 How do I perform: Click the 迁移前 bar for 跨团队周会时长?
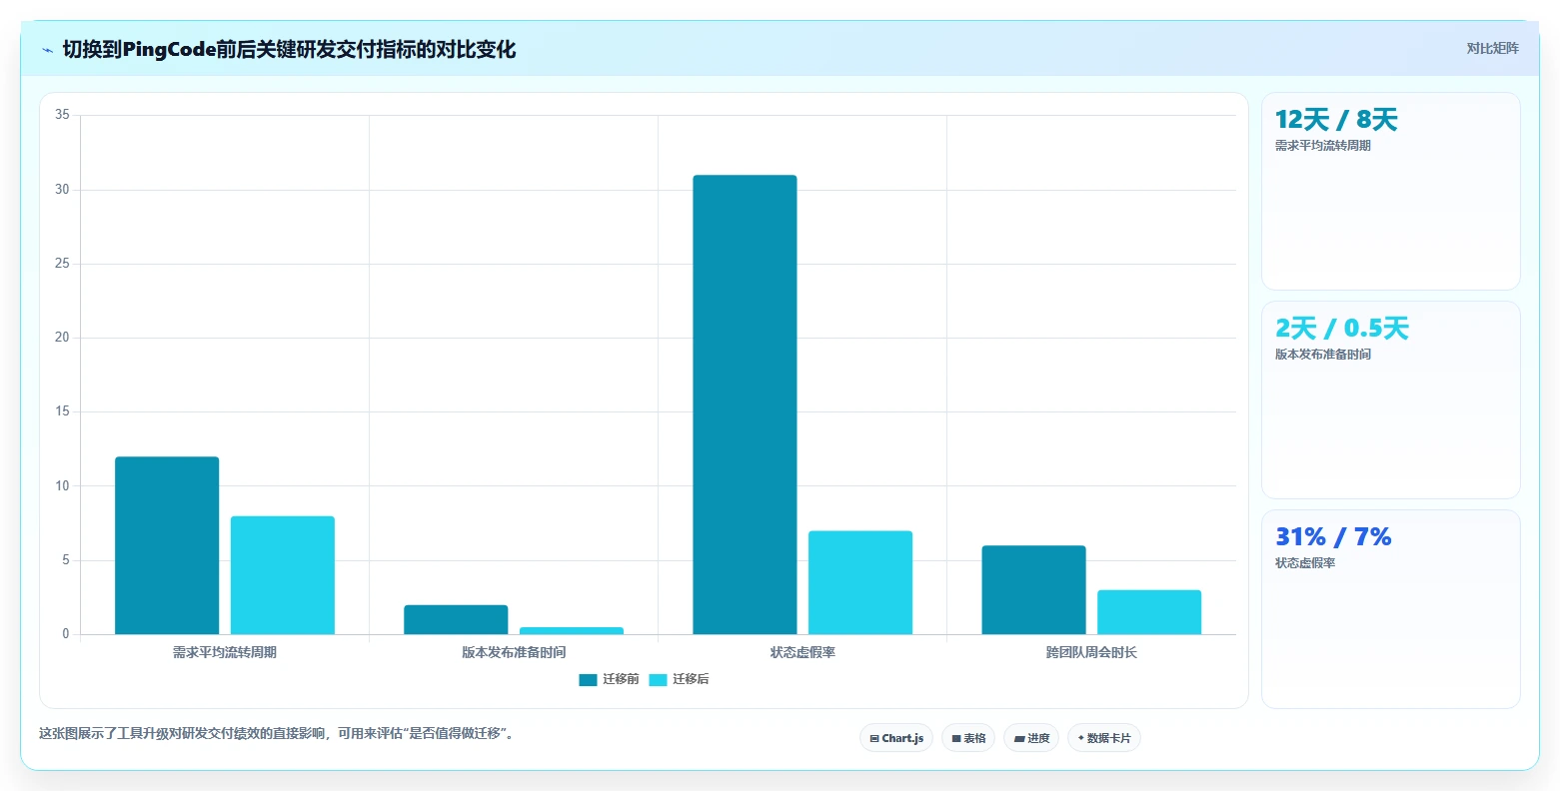pos(1033,589)
